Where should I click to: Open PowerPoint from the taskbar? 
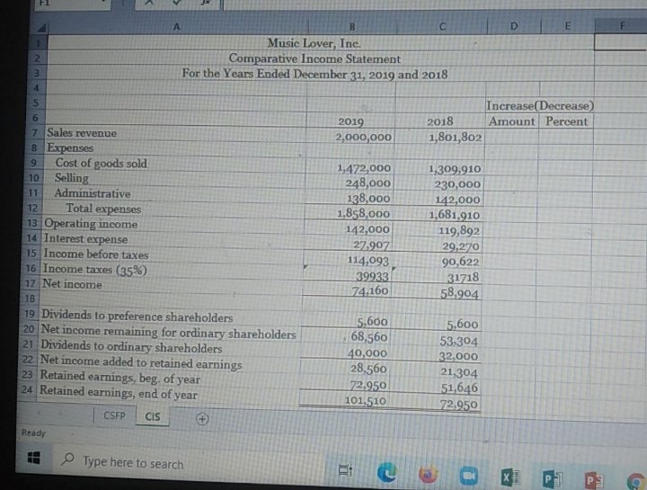594,481
